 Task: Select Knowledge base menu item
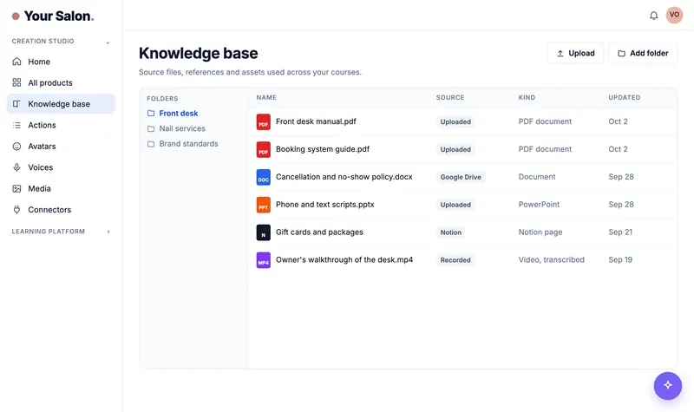coord(61,104)
